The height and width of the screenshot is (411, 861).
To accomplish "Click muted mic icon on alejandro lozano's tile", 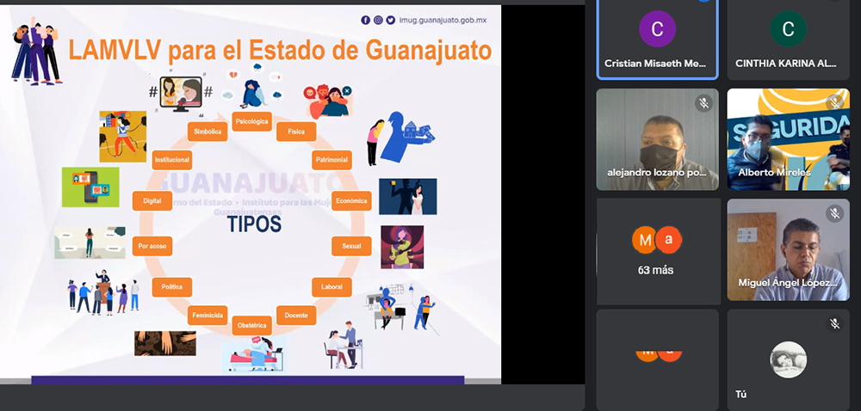I will 703,103.
